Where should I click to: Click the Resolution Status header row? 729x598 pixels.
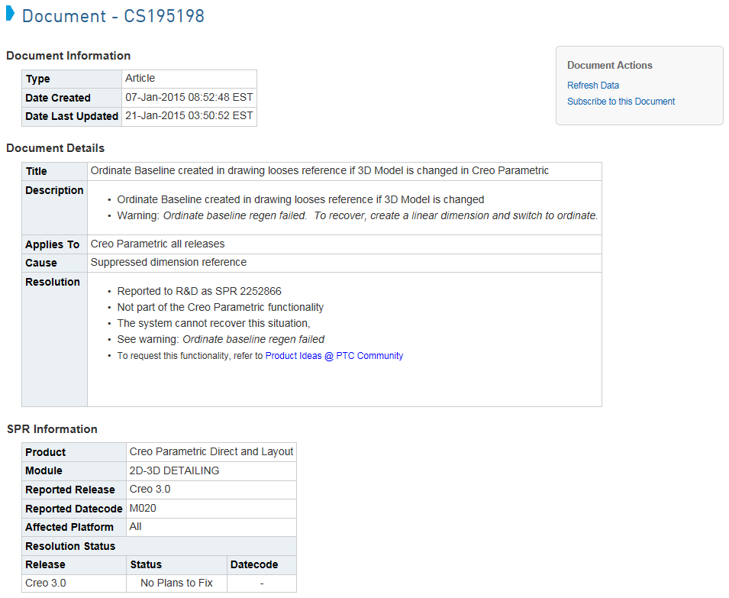point(159,546)
